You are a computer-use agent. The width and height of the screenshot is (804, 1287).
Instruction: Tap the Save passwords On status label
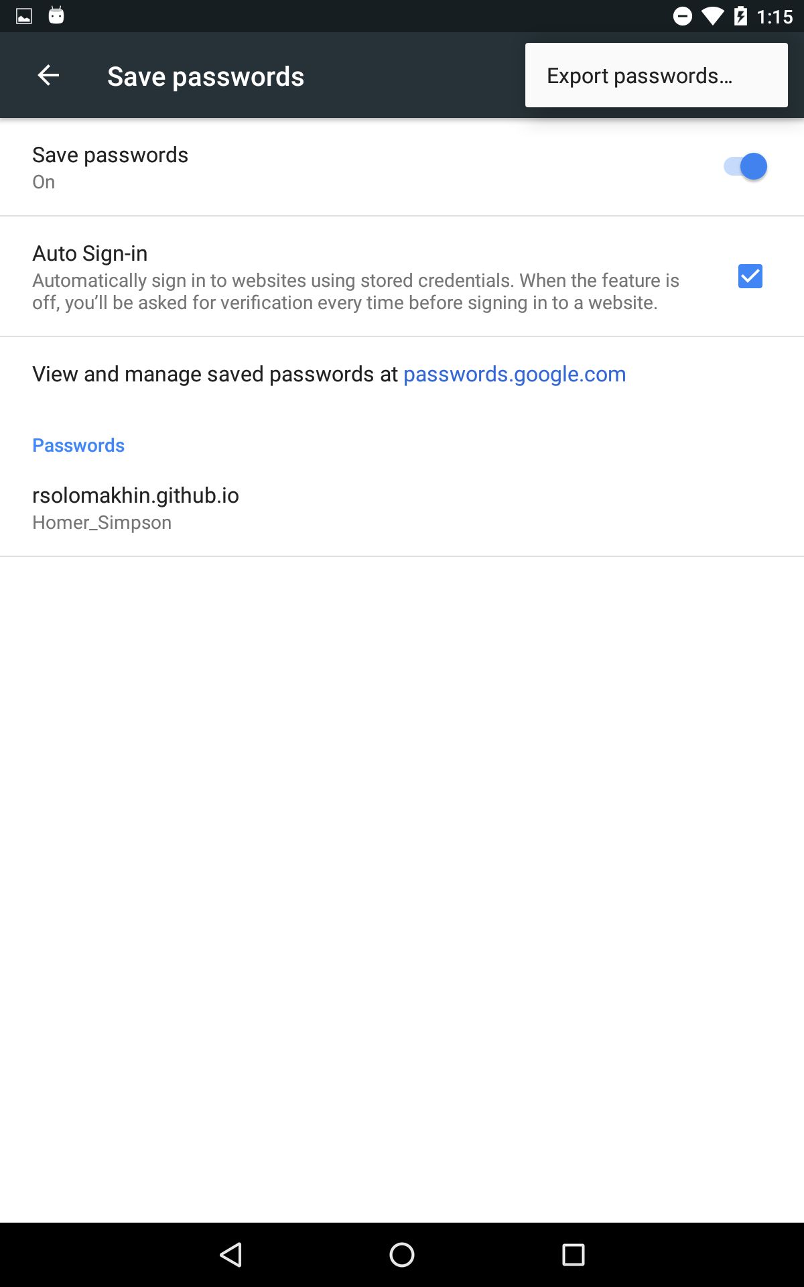[44, 182]
